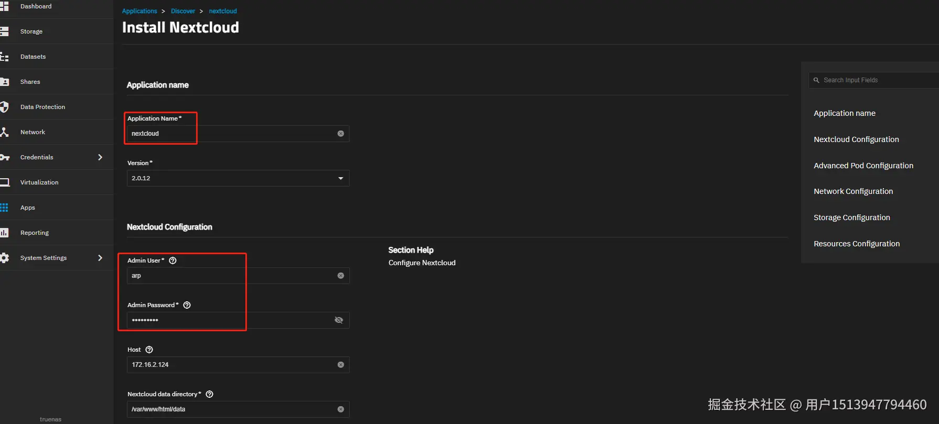Click the Storage sidebar icon

pyautogui.click(x=4, y=31)
